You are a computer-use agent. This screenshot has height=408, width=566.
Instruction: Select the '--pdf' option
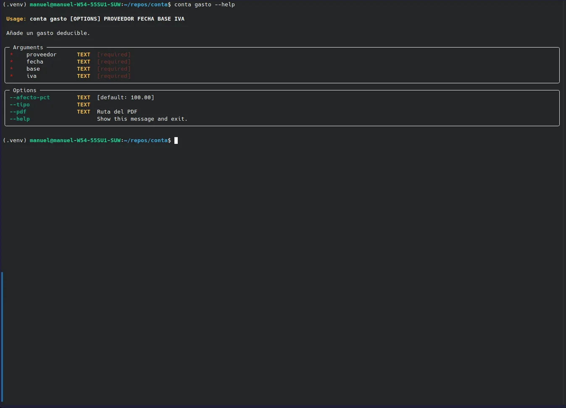pos(18,111)
